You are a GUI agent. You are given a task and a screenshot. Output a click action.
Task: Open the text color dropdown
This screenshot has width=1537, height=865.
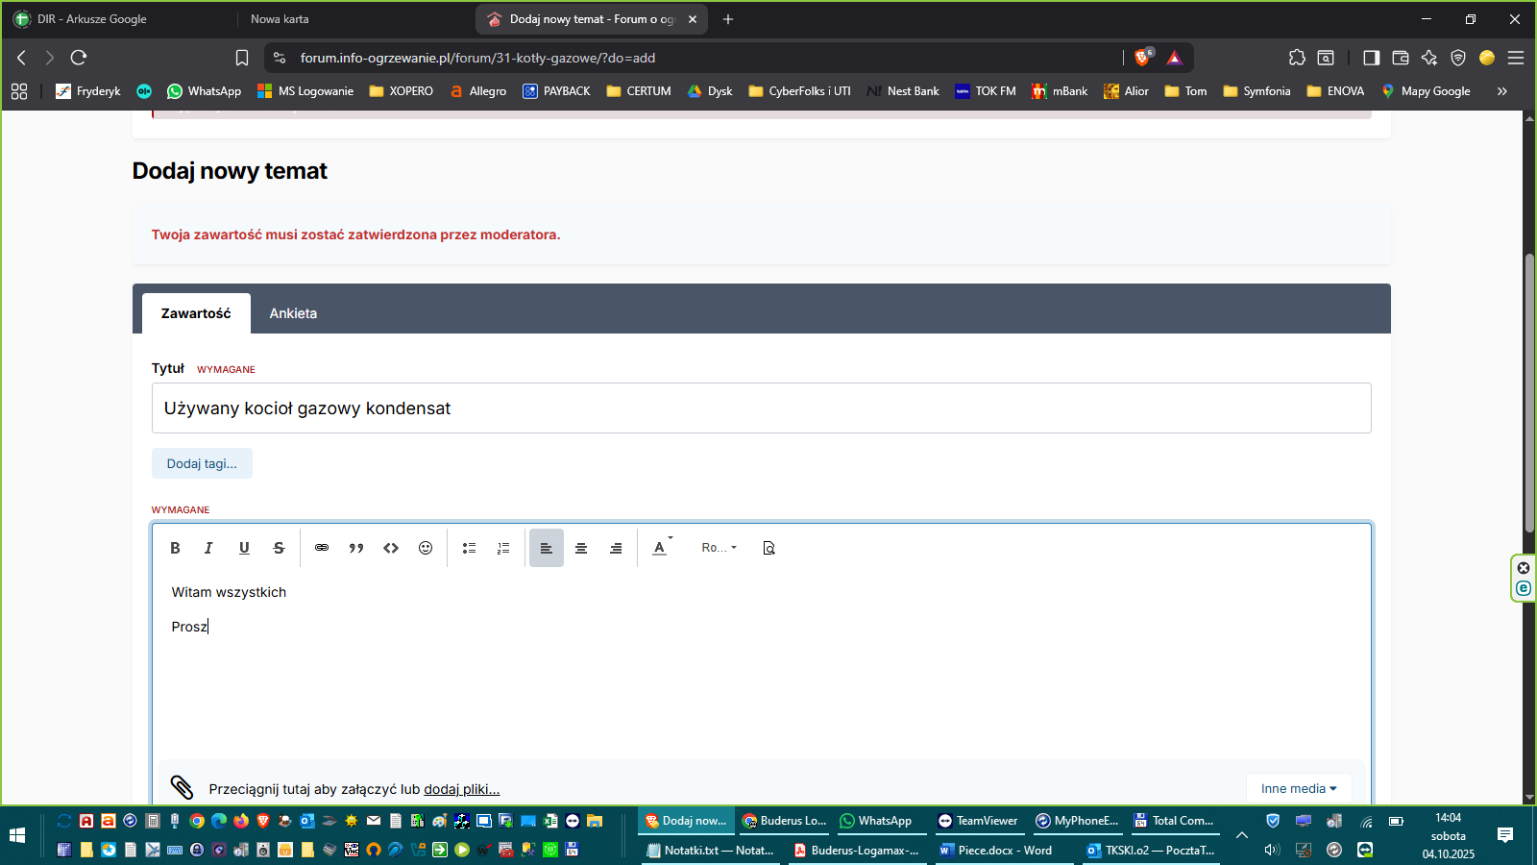662,548
